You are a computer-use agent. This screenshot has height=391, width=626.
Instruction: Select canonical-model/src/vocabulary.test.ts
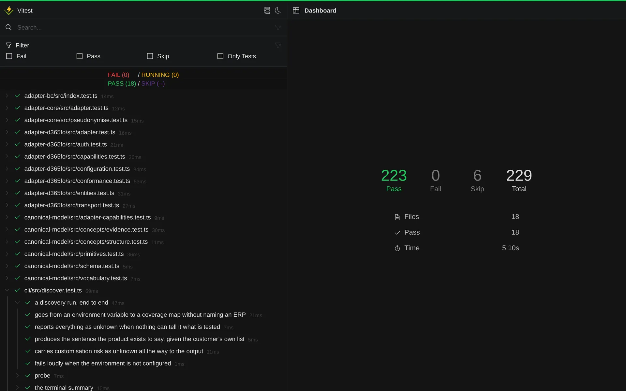(76, 278)
